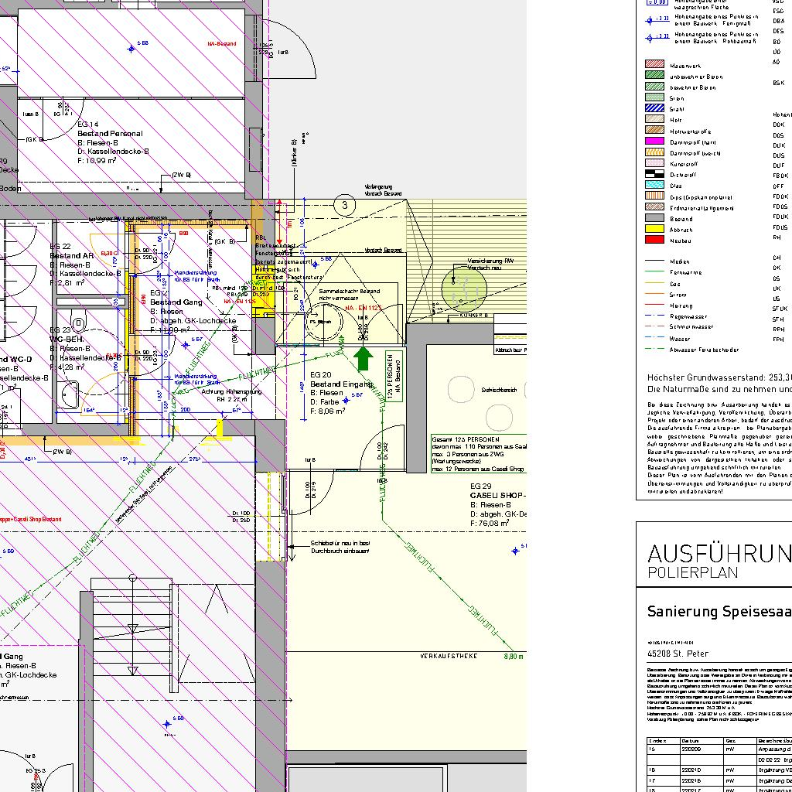
Task: Select the EG 22 Bestand AR label
Action: (x=72, y=255)
